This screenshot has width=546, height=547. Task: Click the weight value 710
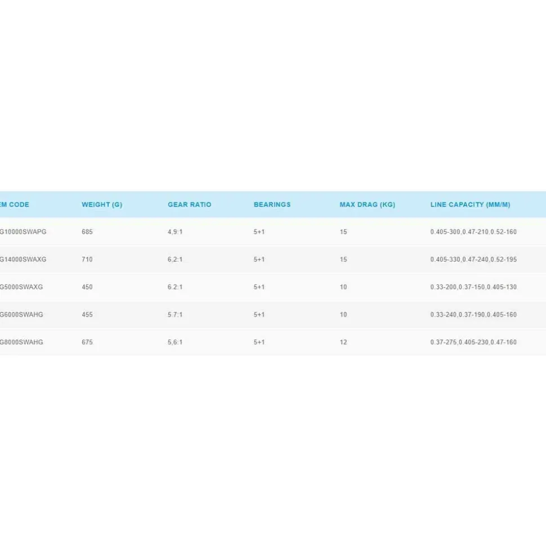point(87,260)
